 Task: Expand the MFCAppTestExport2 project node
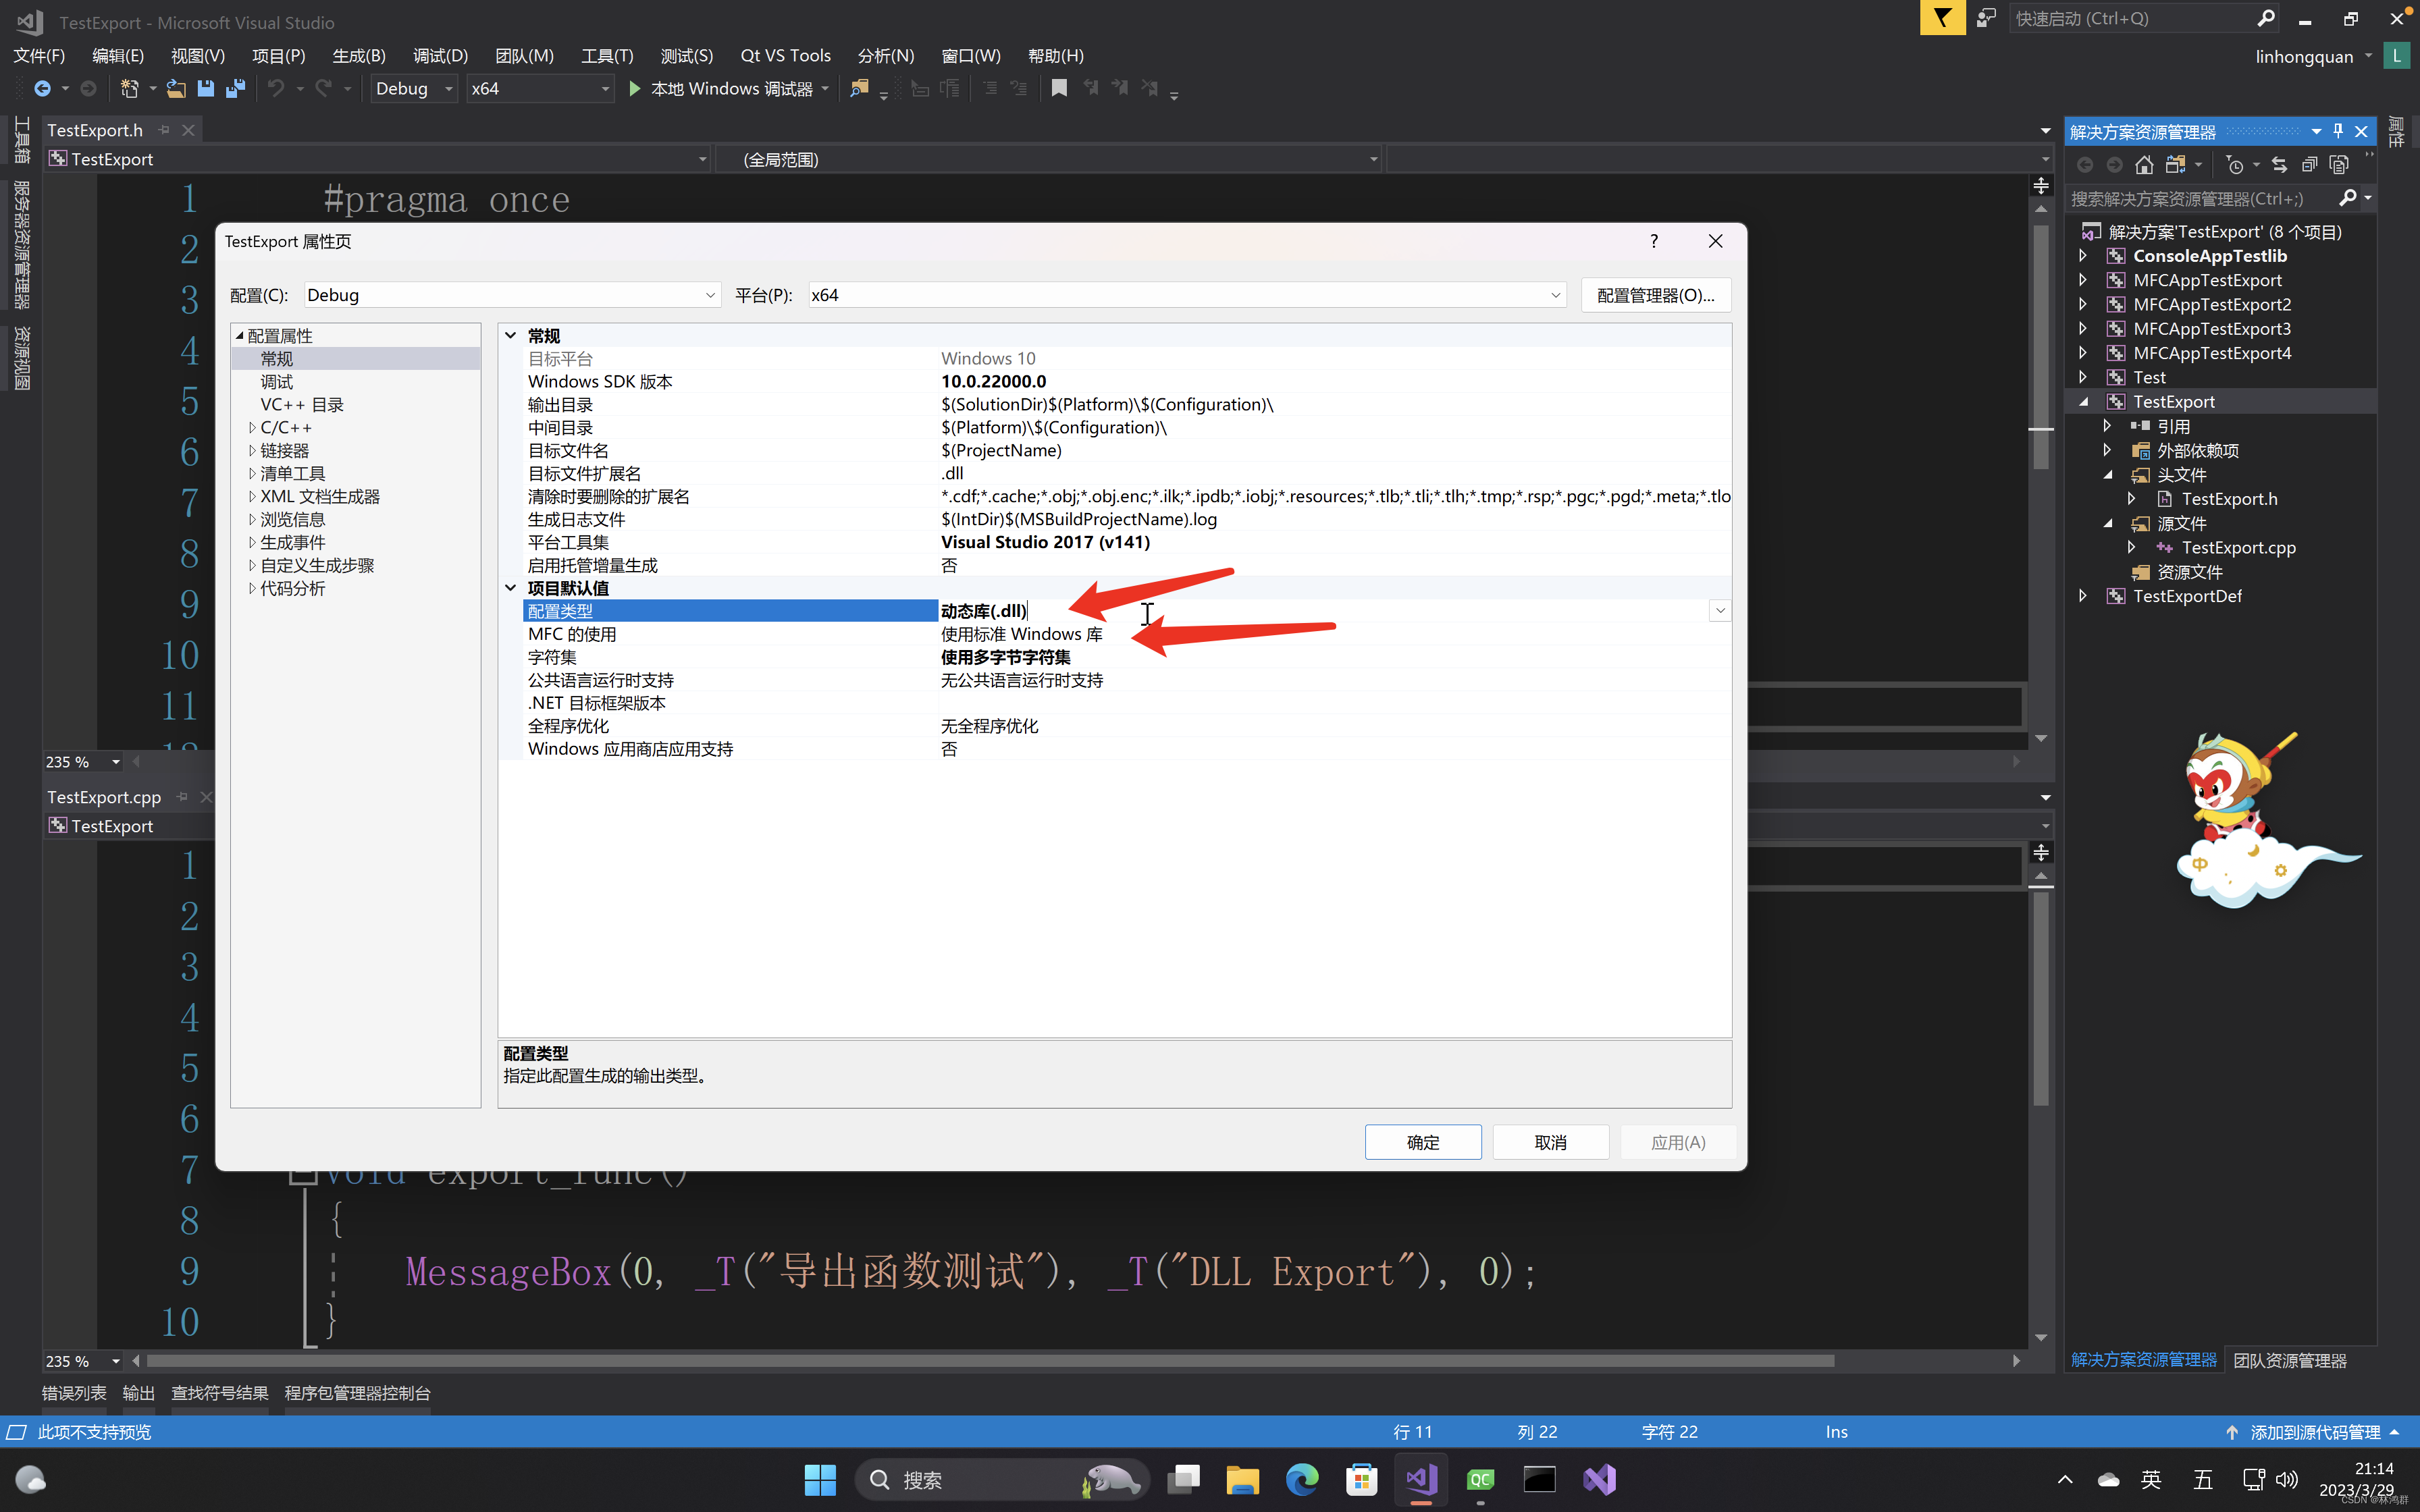click(x=2083, y=304)
